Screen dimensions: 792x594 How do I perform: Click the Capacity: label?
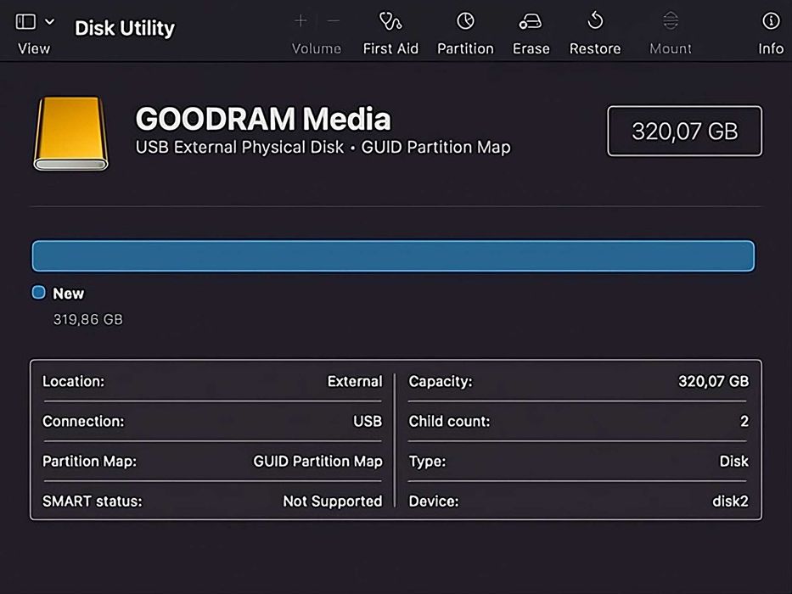[441, 381]
